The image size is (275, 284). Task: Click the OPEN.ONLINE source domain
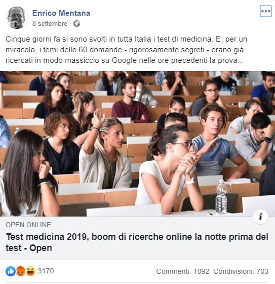pyautogui.click(x=28, y=225)
